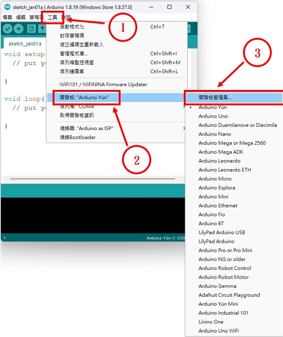Click the Verify checkmark toolbar button
Image resolution: width=283 pixels, height=337 pixels.
point(7,28)
